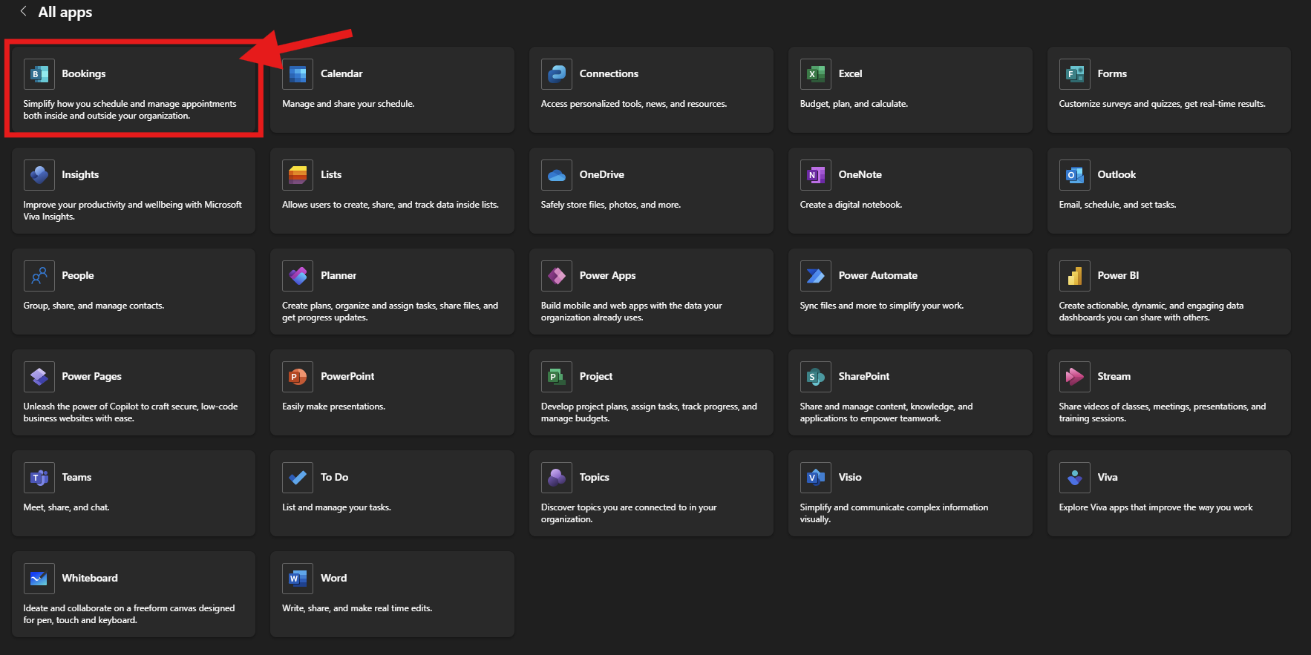Select the "Word" app title
The width and height of the screenshot is (1311, 655).
(x=333, y=578)
